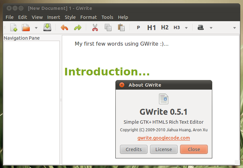243x168 pixels.
Task: Click inside the empty navigation pane list
Action: pos(32,103)
